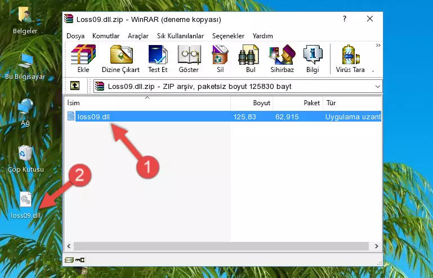
Task: Sort by Tür column header
Action: [352, 103]
